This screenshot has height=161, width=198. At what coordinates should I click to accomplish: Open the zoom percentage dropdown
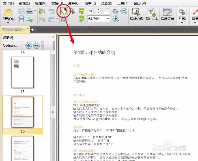click(x=108, y=19)
